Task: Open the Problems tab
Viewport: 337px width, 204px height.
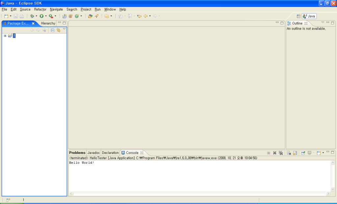Action: coord(77,153)
